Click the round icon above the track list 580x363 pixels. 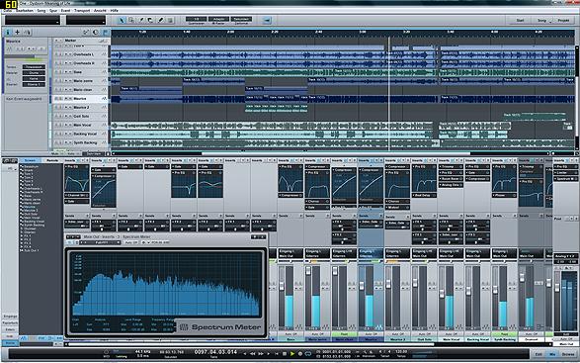pyautogui.click(x=96, y=33)
